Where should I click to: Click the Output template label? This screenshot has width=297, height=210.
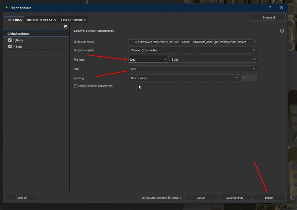(84, 50)
